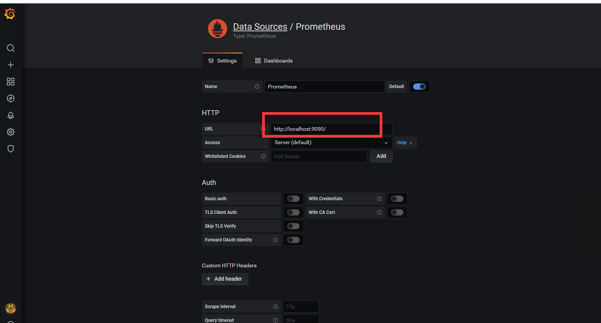This screenshot has height=323, width=601.
Task: Enable the Skip TLS Verify switch
Action: [293, 226]
